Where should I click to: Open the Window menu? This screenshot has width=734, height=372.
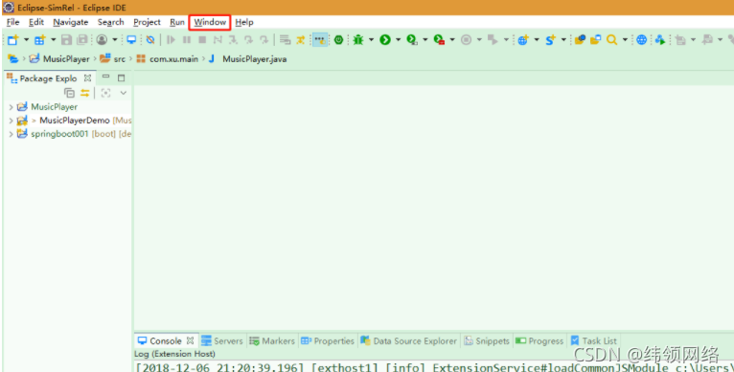[x=210, y=22]
